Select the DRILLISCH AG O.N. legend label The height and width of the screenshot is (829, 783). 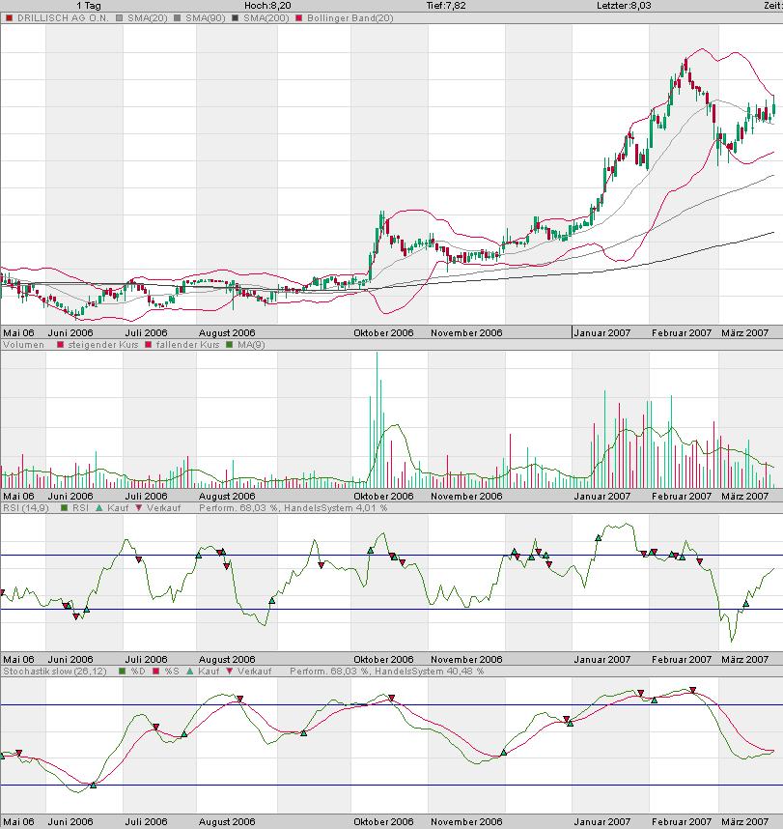tap(63, 18)
